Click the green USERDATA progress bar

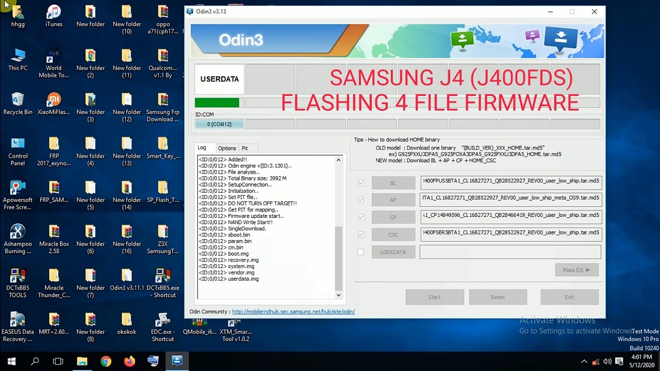click(x=217, y=103)
